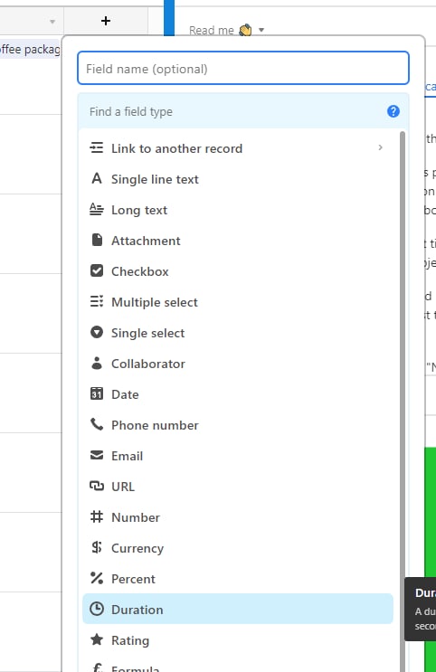Add a new field with plus button
Viewport: 436px width, 672px height.
pos(106,21)
